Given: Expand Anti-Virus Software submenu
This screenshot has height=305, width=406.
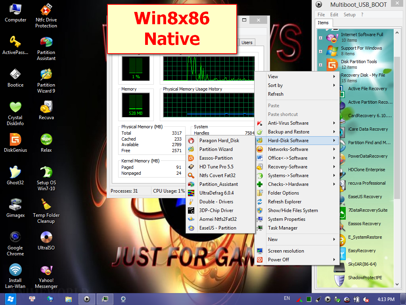Looking at the screenshot, I should coord(297,123).
